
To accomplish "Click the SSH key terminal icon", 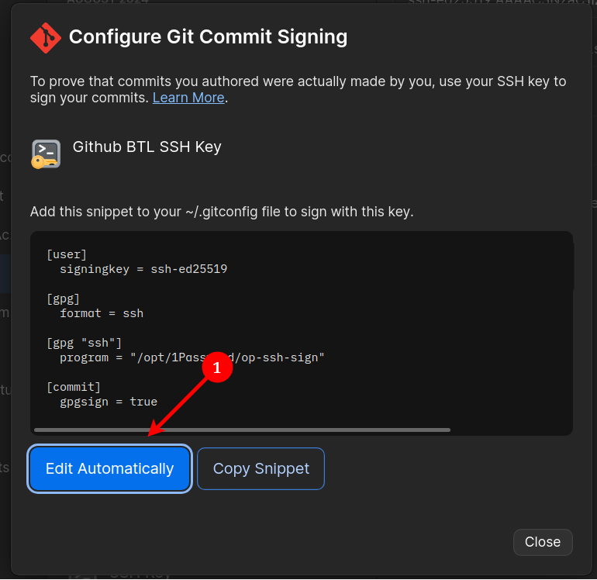I will [45, 154].
